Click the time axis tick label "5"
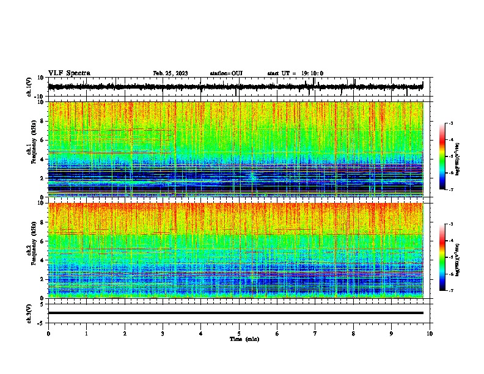The height and width of the screenshot is (374, 484). tap(239, 334)
